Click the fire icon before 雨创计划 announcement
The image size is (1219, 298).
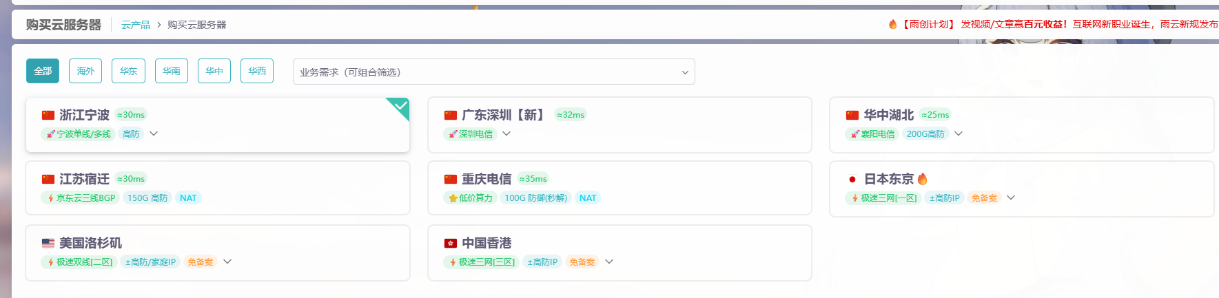pyautogui.click(x=893, y=24)
